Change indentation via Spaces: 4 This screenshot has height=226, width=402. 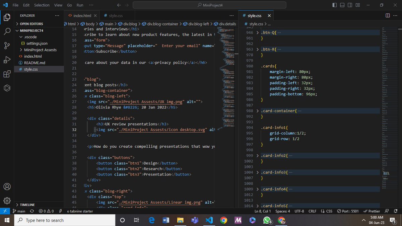[283, 211]
